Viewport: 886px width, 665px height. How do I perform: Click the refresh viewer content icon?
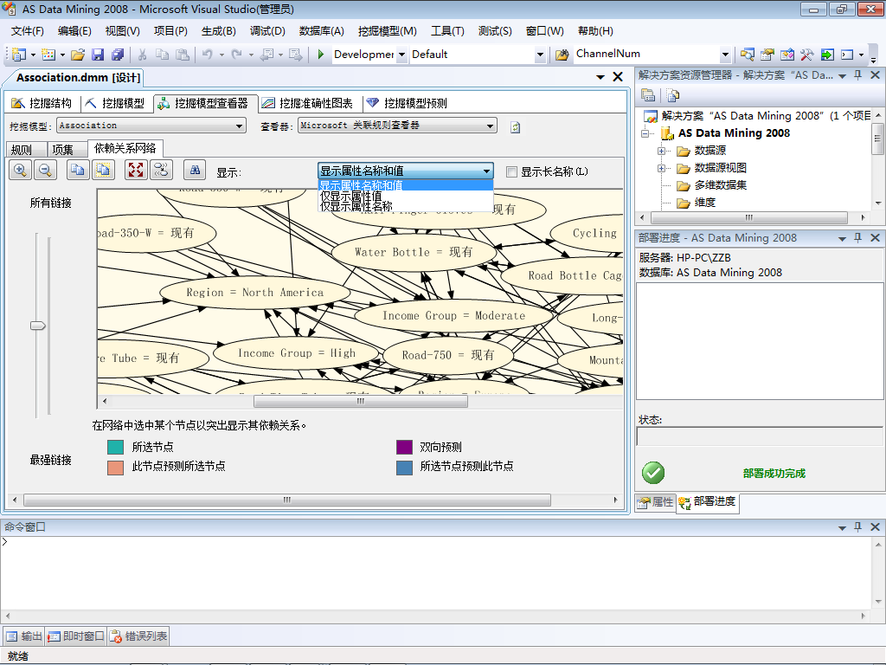coord(515,127)
